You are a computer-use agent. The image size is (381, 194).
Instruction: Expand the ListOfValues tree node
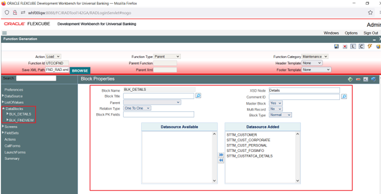coord(3,102)
